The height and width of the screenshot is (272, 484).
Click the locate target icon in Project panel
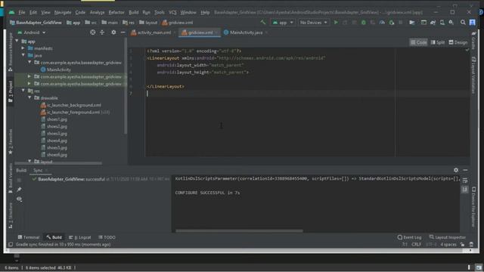coord(92,32)
